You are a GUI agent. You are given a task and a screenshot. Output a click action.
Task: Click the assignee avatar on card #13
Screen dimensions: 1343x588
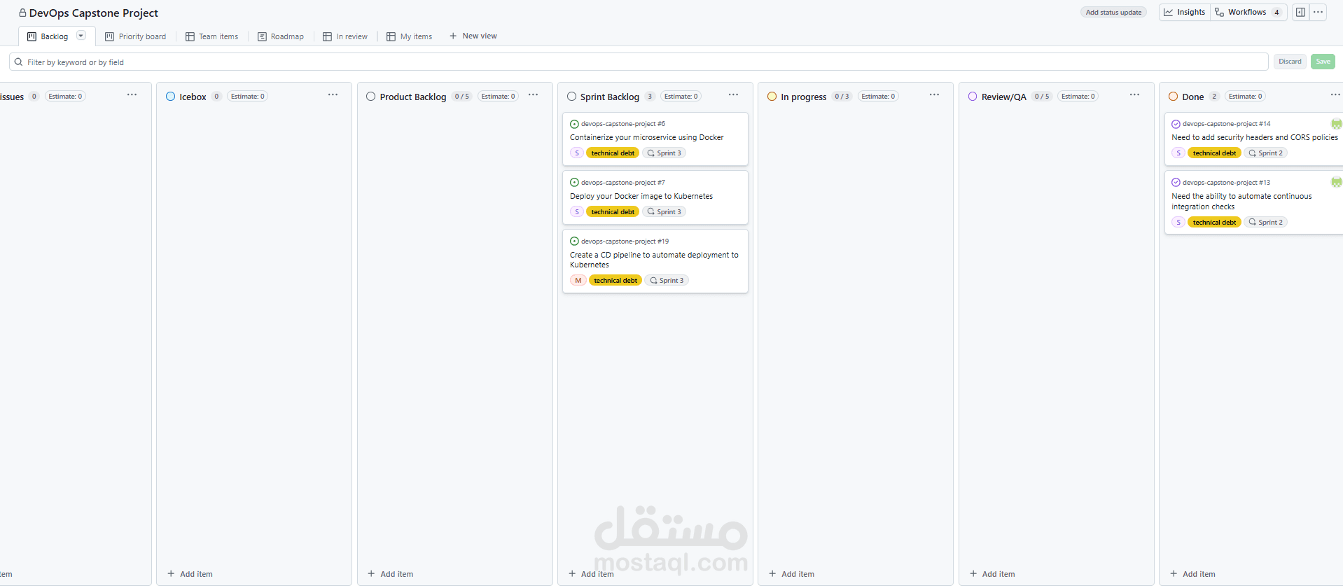tap(1336, 183)
